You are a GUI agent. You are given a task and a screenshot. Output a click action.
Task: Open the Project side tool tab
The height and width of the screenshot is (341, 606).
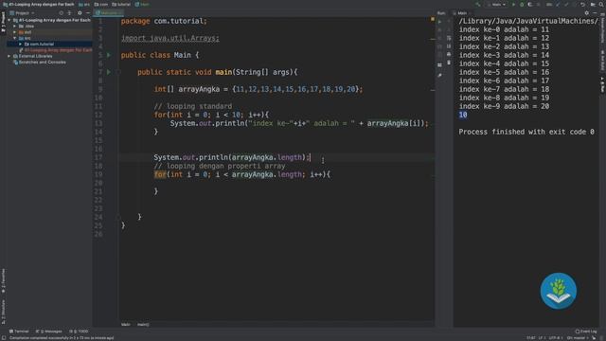click(x=3, y=23)
